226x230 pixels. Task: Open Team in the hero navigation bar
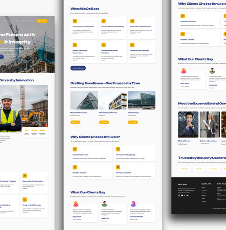(x=18, y=21)
